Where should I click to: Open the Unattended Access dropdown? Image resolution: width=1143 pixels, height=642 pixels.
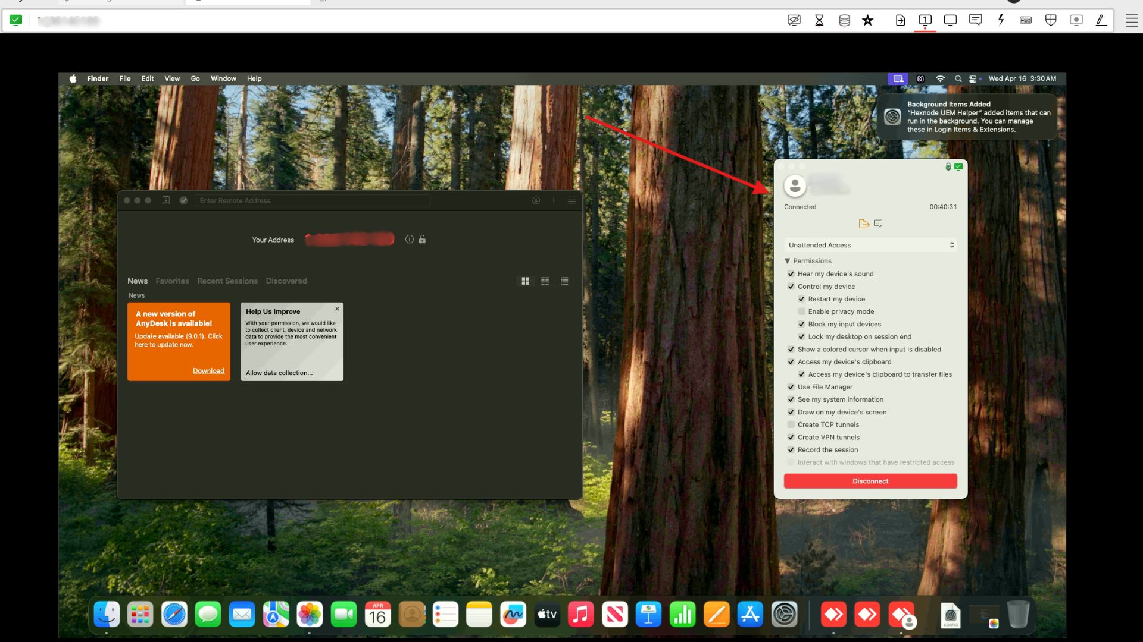click(x=870, y=245)
